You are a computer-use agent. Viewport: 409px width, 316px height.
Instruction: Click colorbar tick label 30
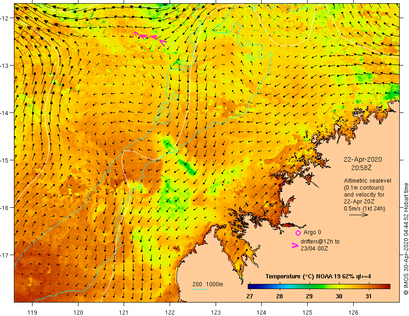339,296
